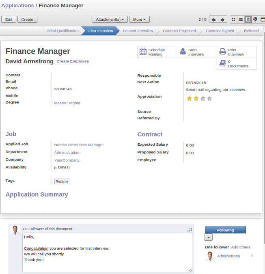
Task: Click the Create Employee link
Action: click(72, 61)
